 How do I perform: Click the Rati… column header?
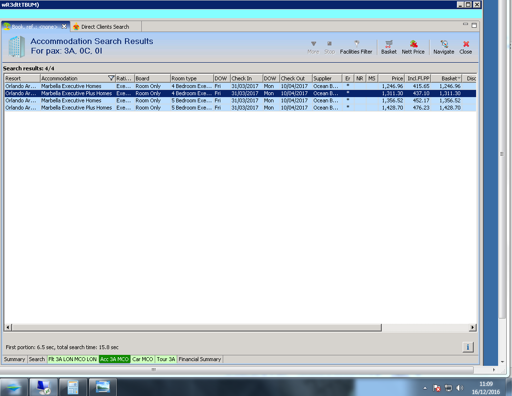tap(125, 78)
